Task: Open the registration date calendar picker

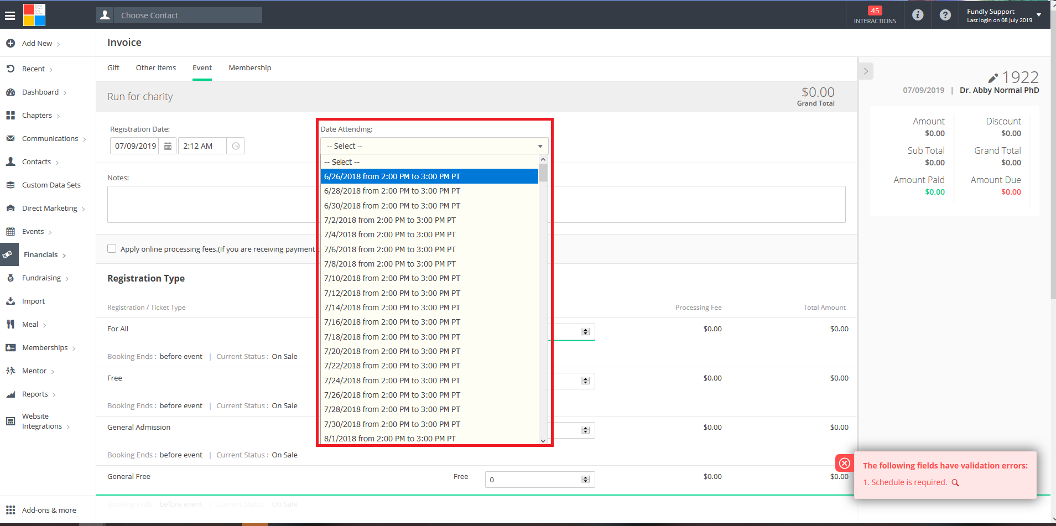Action: click(168, 146)
